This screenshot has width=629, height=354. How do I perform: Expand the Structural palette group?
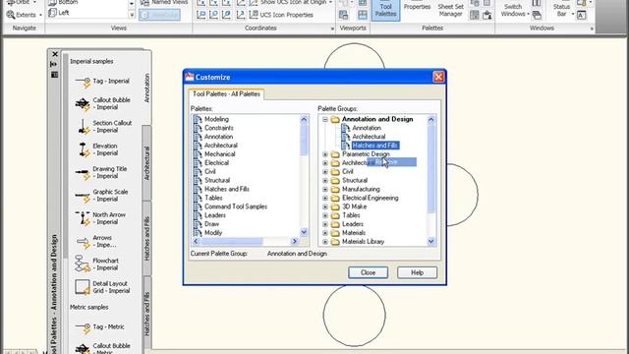click(325, 181)
